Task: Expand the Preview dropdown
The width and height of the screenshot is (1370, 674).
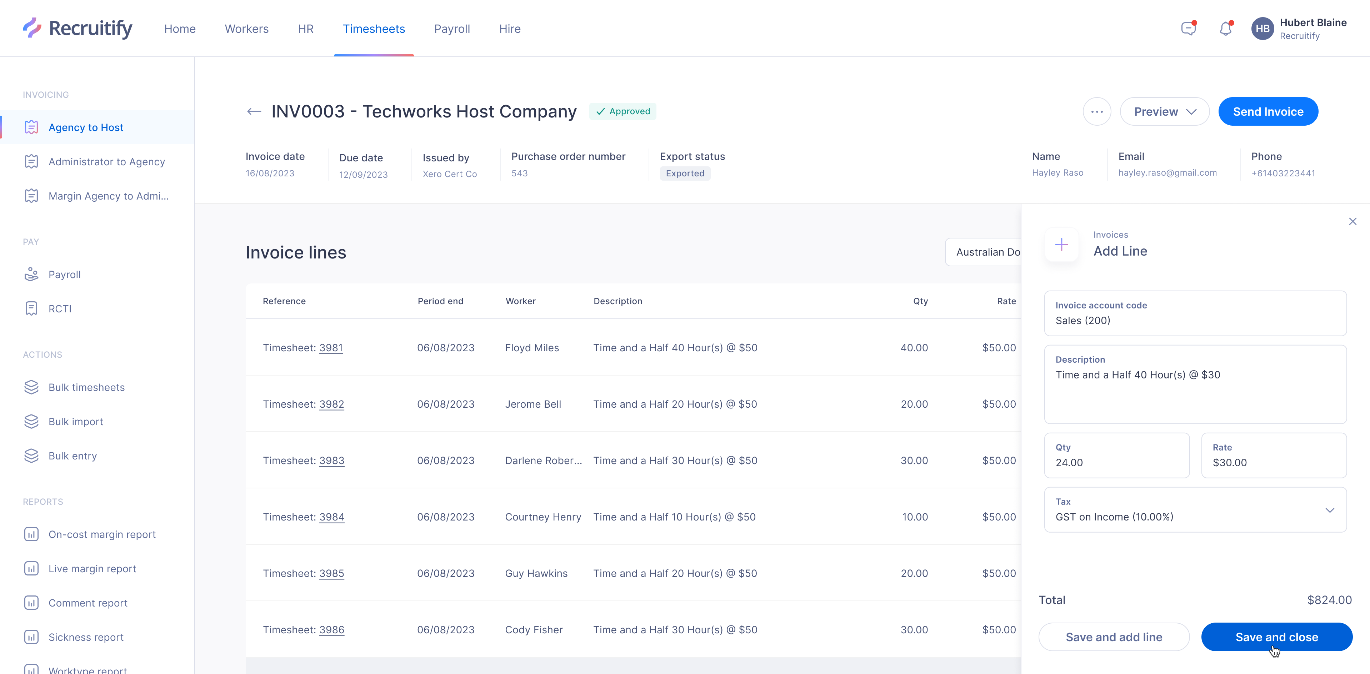Action: click(1165, 112)
